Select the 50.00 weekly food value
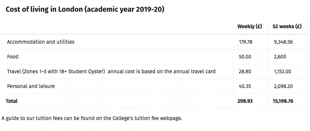This screenshot has height=131, width=310. click(245, 57)
